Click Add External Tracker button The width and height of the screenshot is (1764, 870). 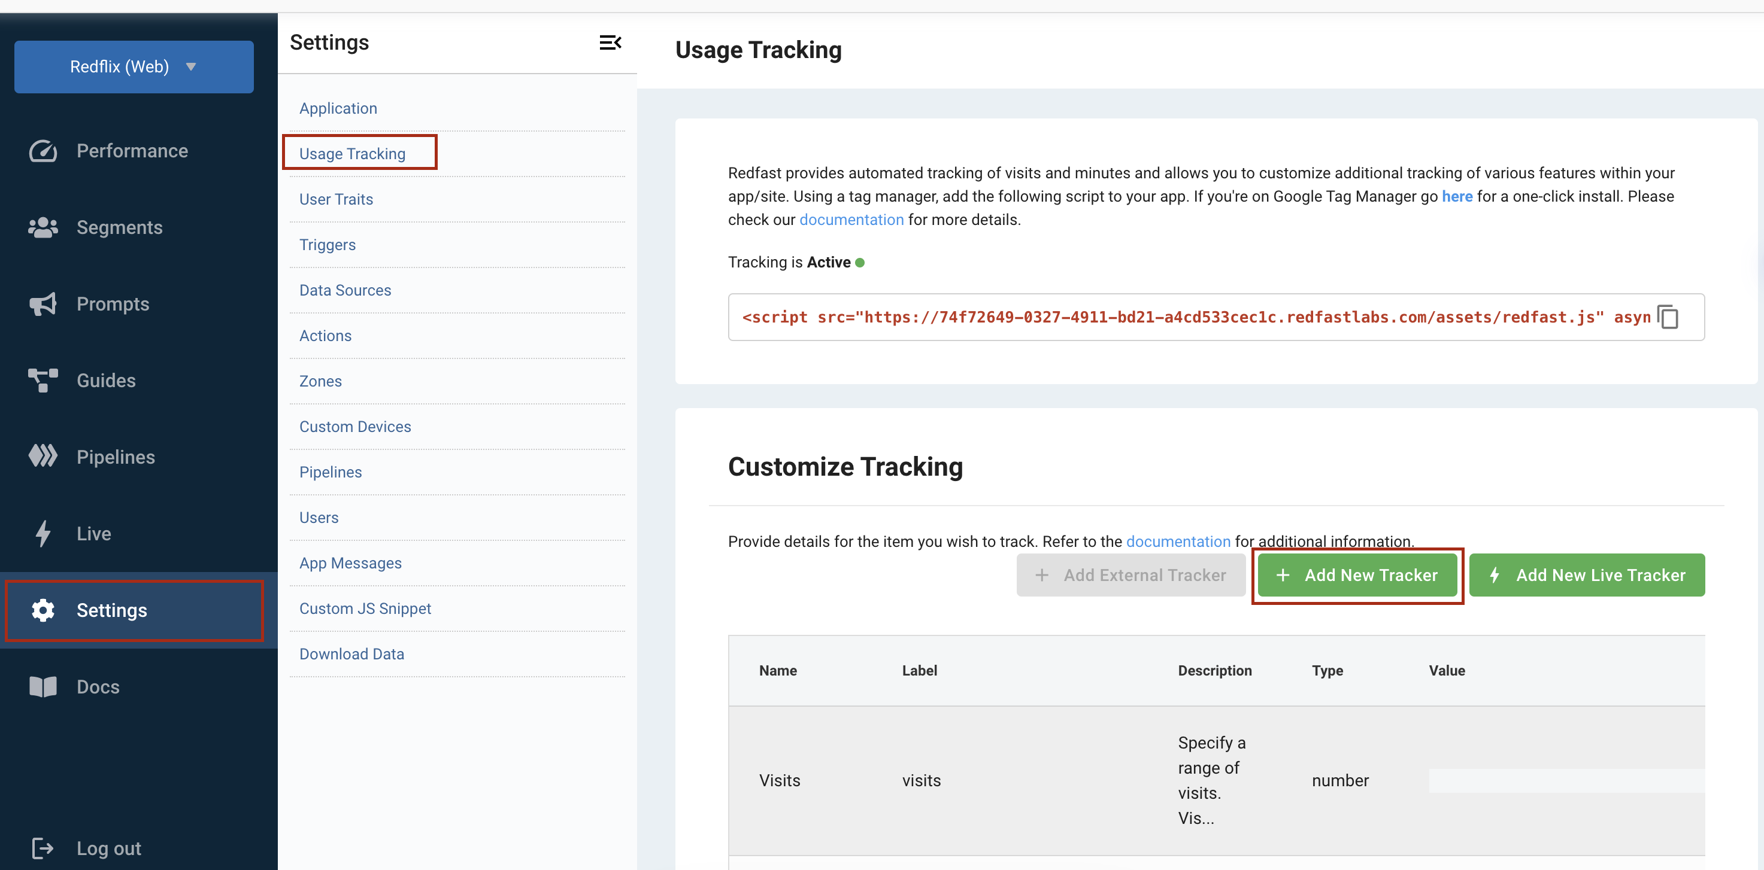pyautogui.click(x=1130, y=575)
